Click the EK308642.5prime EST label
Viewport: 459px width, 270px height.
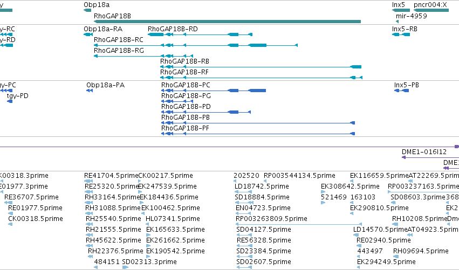click(351, 186)
